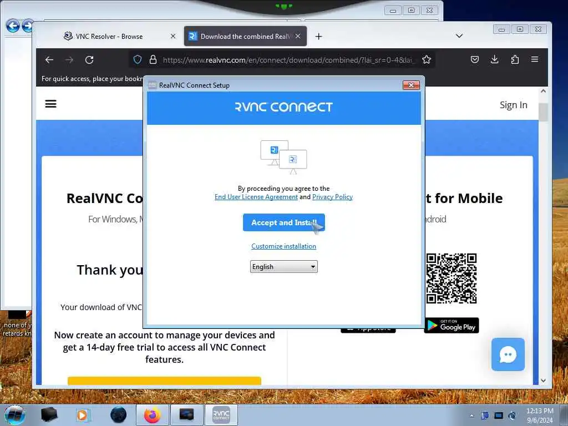This screenshot has height=426, width=568.
Task: Click the page scrollbar down arrow
Action: pyautogui.click(x=543, y=380)
